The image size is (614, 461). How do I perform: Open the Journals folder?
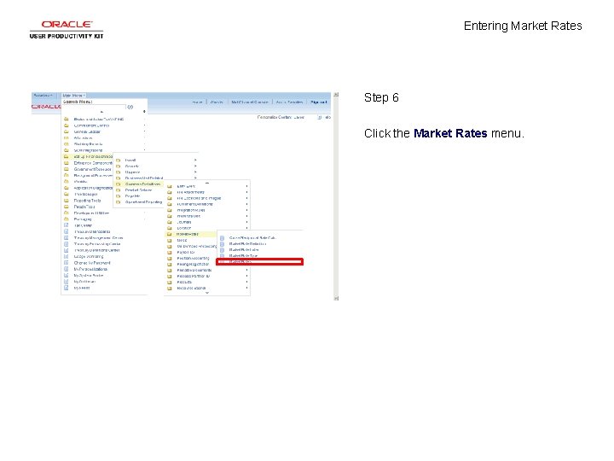point(184,222)
